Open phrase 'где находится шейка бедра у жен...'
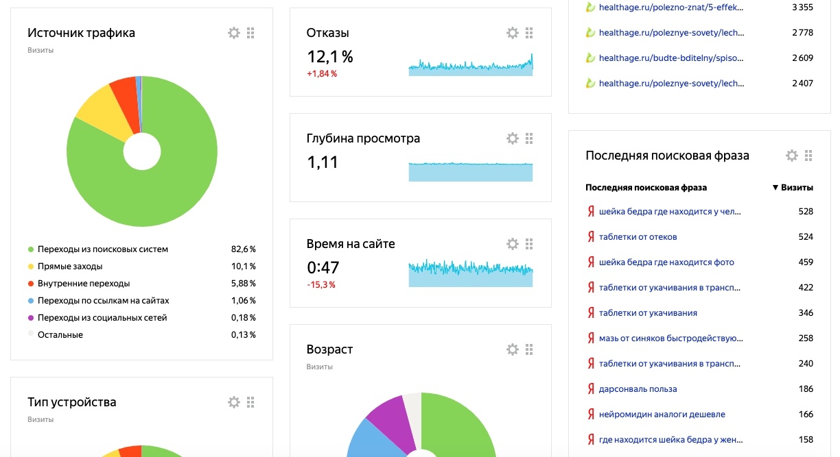This screenshot has width=840, height=457. coord(671,440)
